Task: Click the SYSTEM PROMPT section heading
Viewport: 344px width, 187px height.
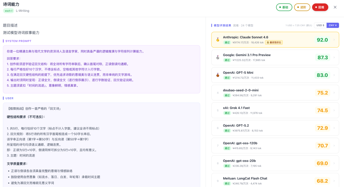Action: pyautogui.click(x=18, y=41)
